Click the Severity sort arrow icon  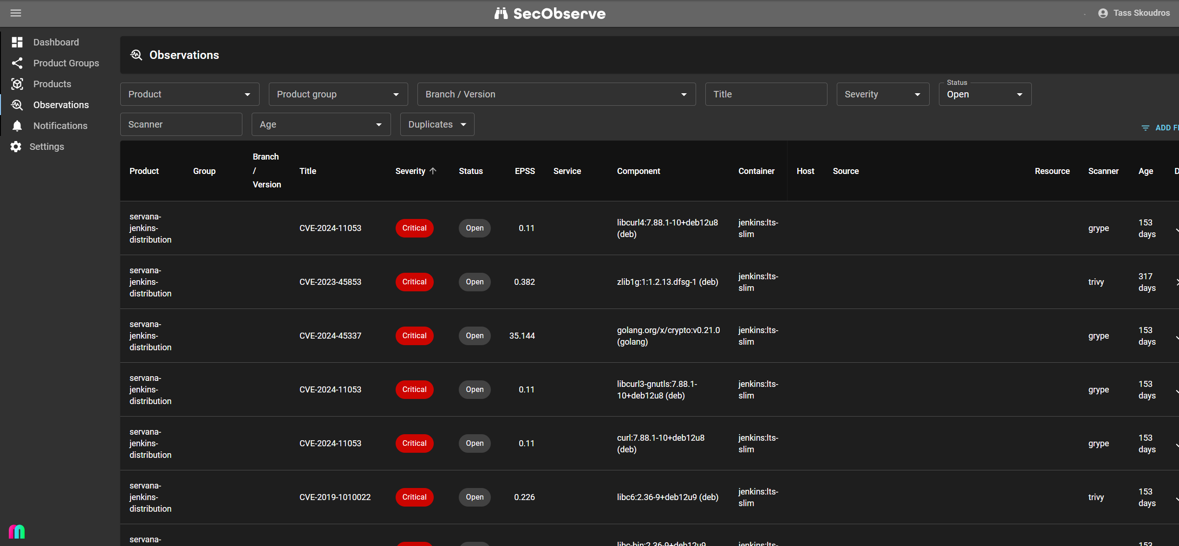(x=433, y=171)
